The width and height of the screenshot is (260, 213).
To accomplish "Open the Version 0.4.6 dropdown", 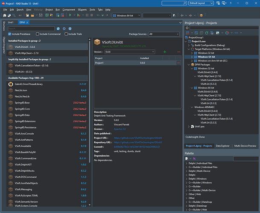I will tap(130, 52).
